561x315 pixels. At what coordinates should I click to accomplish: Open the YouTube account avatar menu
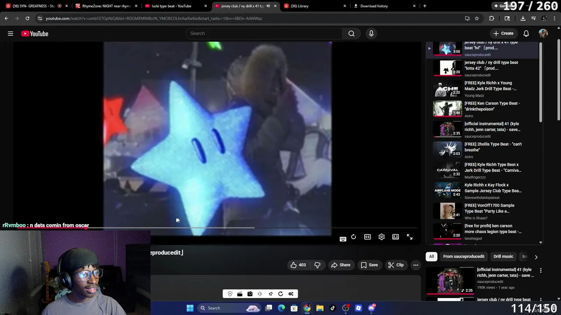pyautogui.click(x=543, y=34)
